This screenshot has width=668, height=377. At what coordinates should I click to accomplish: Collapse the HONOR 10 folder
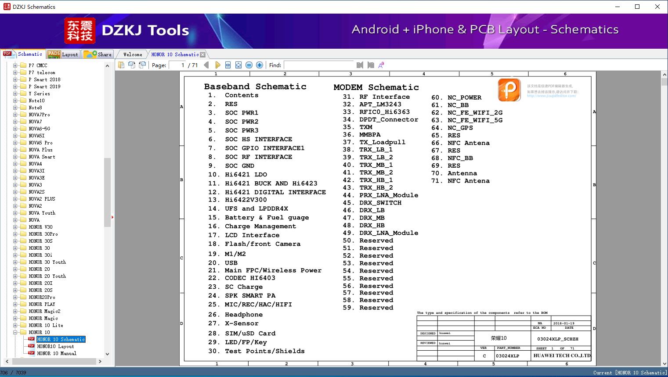15,332
